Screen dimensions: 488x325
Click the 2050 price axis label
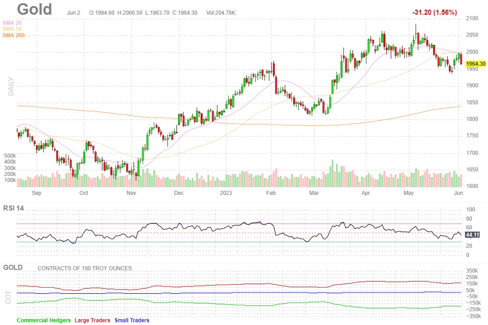(x=472, y=35)
